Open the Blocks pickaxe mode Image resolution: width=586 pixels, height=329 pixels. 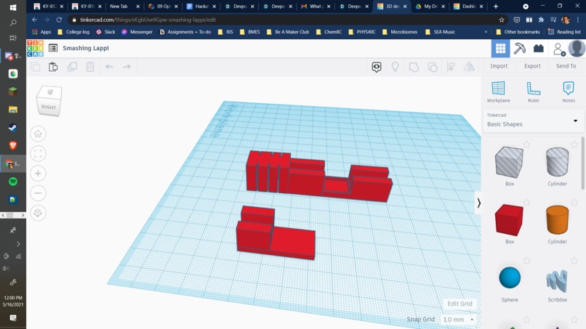(x=520, y=49)
